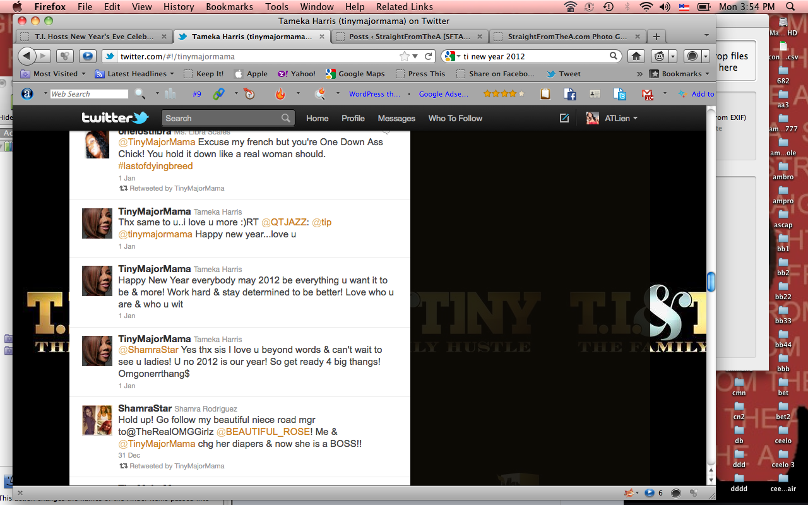The width and height of the screenshot is (808, 505).
Task: Click the Firefox home button
Action: pyautogui.click(x=637, y=56)
